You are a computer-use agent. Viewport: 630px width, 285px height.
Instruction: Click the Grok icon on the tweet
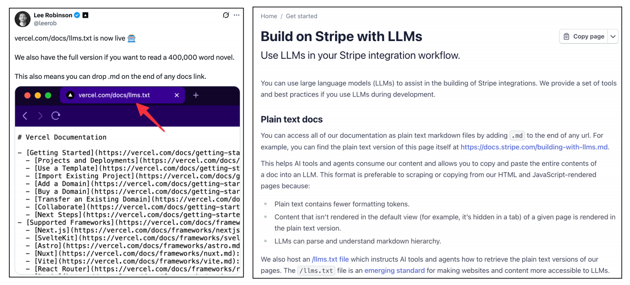tap(226, 15)
